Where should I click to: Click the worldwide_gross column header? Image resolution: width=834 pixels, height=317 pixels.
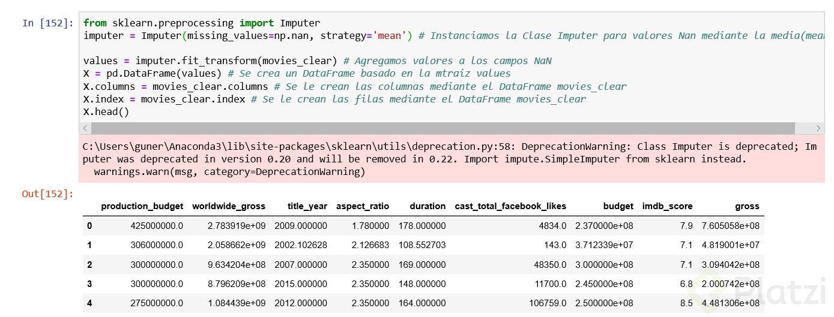tap(229, 206)
